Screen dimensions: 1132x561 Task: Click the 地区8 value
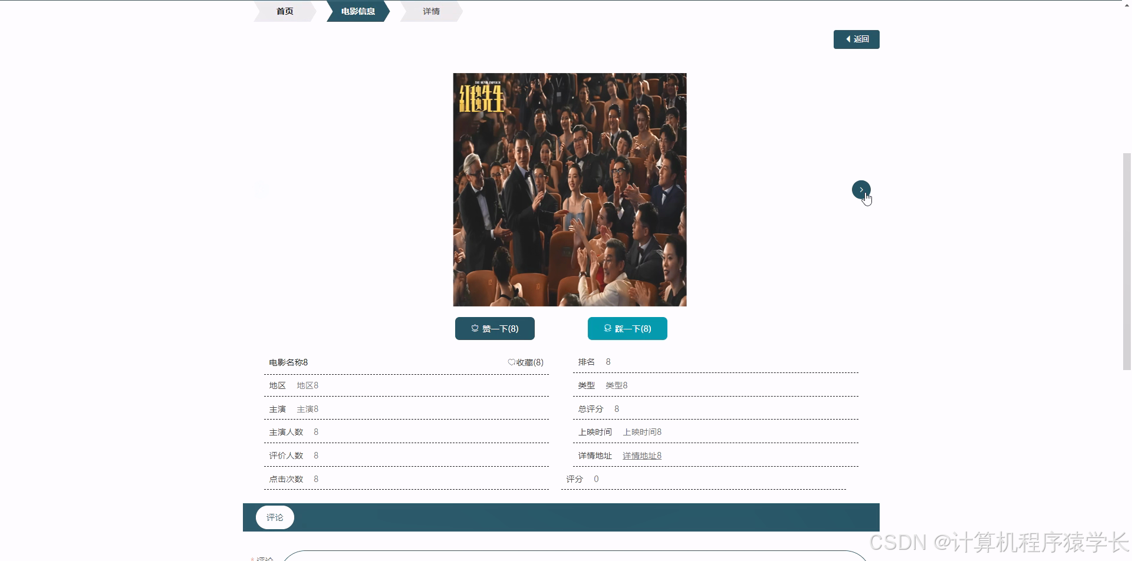point(307,385)
